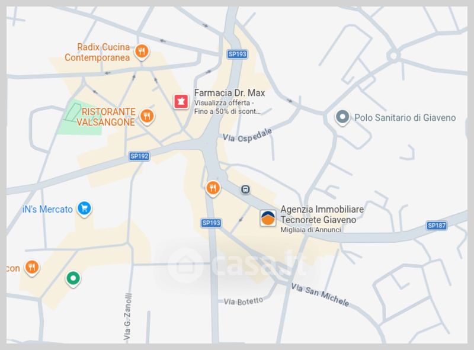This screenshot has height=350, width=474.
Task: Click the upper SP193 road shield
Action: pyautogui.click(x=238, y=54)
